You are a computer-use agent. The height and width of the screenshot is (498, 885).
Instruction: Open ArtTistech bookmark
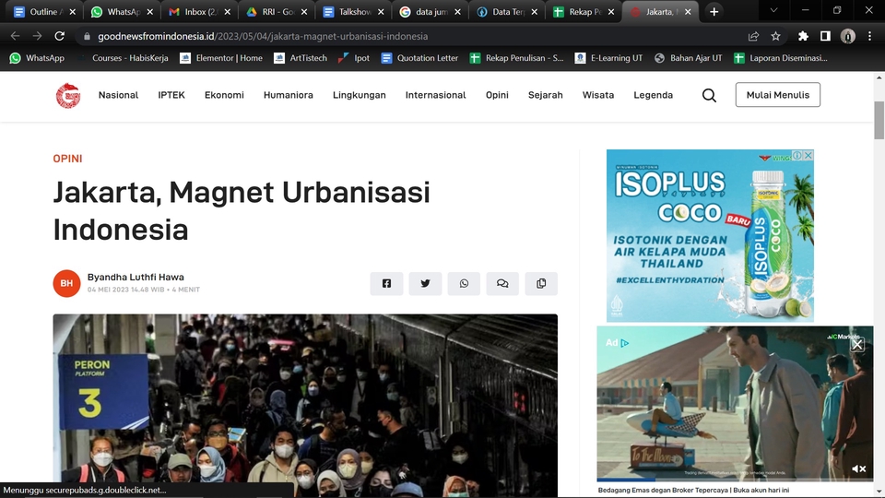coord(301,58)
